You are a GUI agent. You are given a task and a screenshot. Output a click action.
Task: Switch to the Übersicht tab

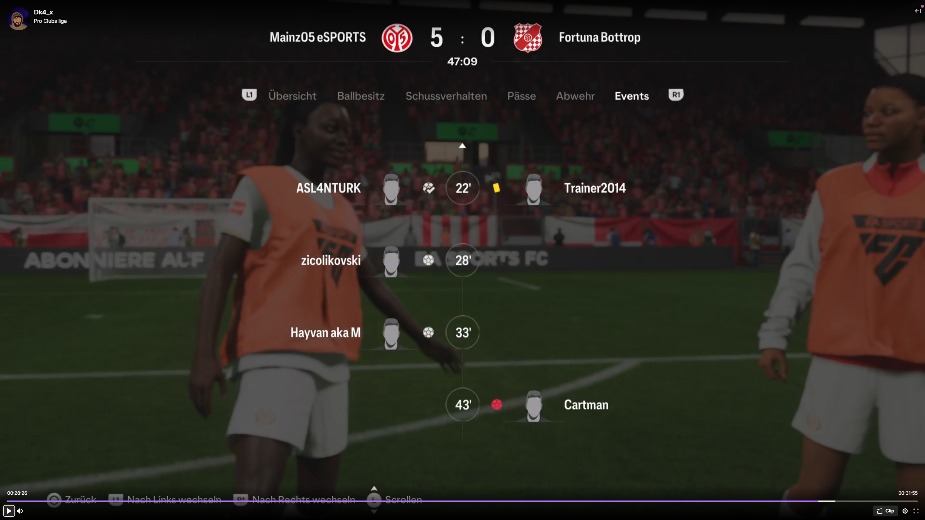(x=292, y=96)
